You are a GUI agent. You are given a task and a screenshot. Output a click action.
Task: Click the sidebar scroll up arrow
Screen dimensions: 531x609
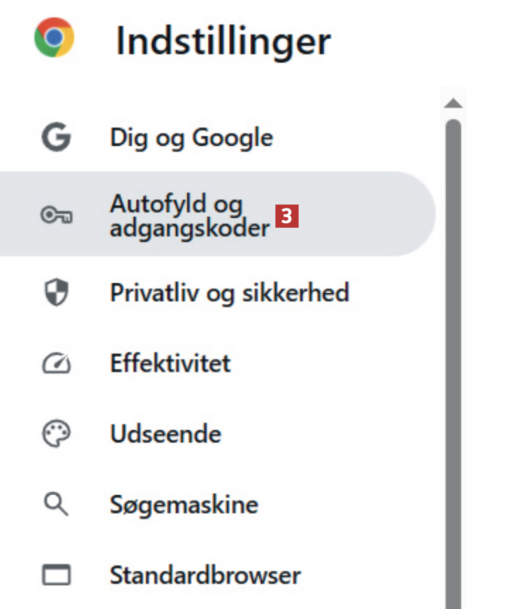pos(453,103)
